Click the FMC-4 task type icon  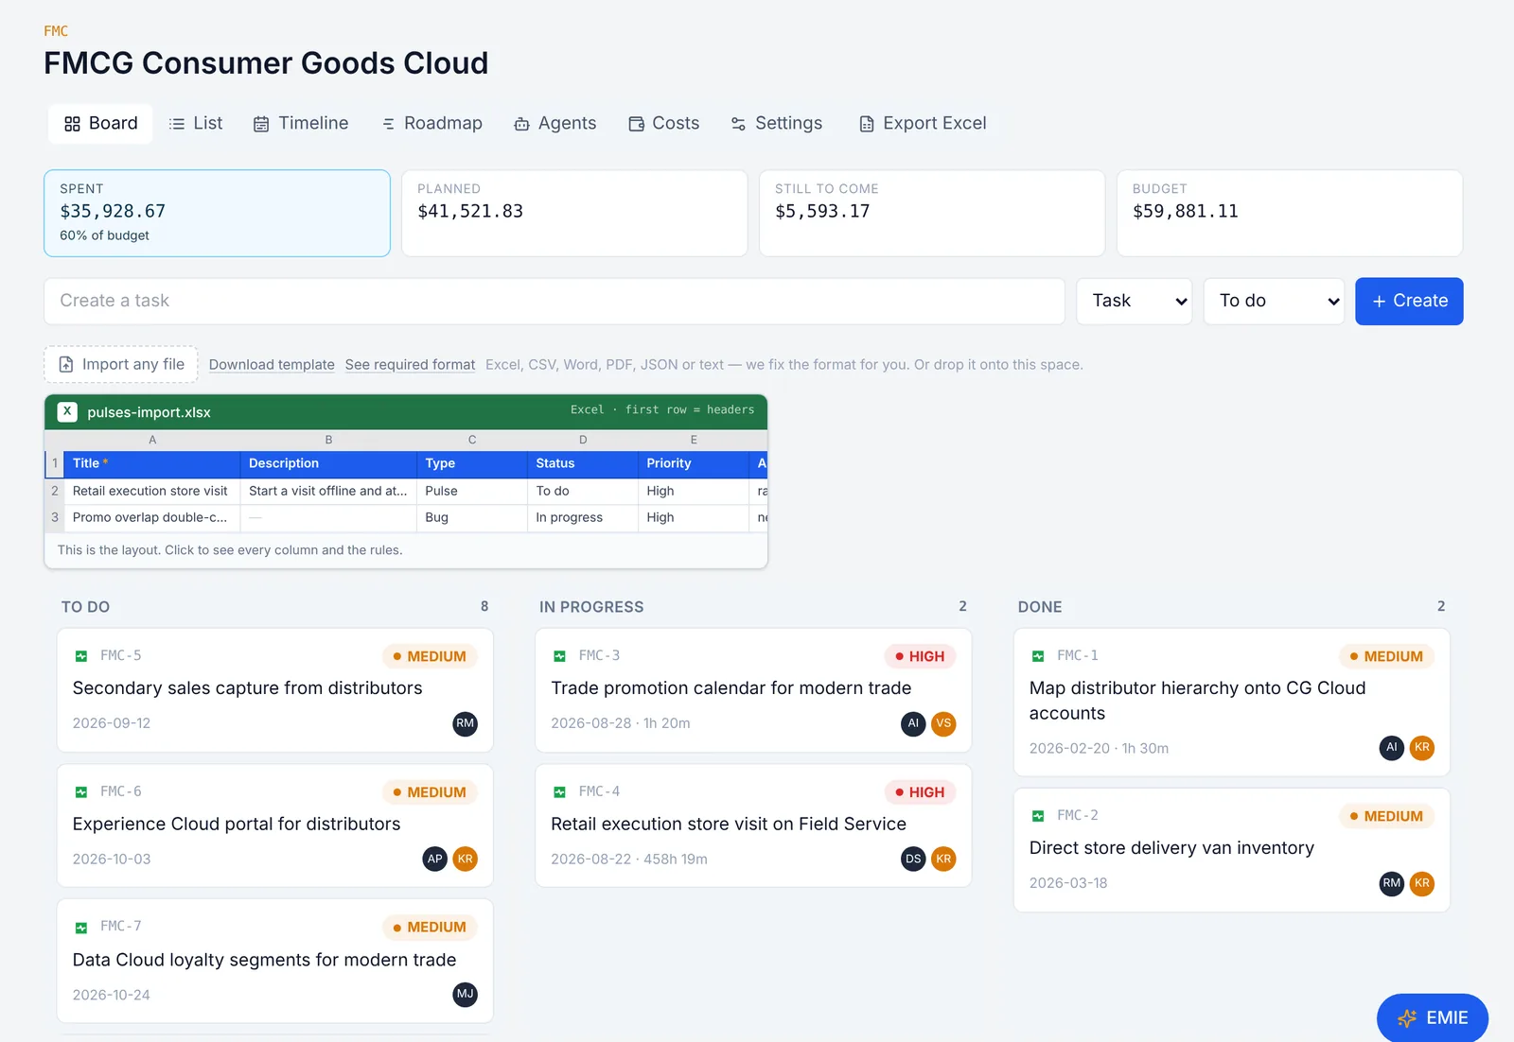(x=560, y=792)
